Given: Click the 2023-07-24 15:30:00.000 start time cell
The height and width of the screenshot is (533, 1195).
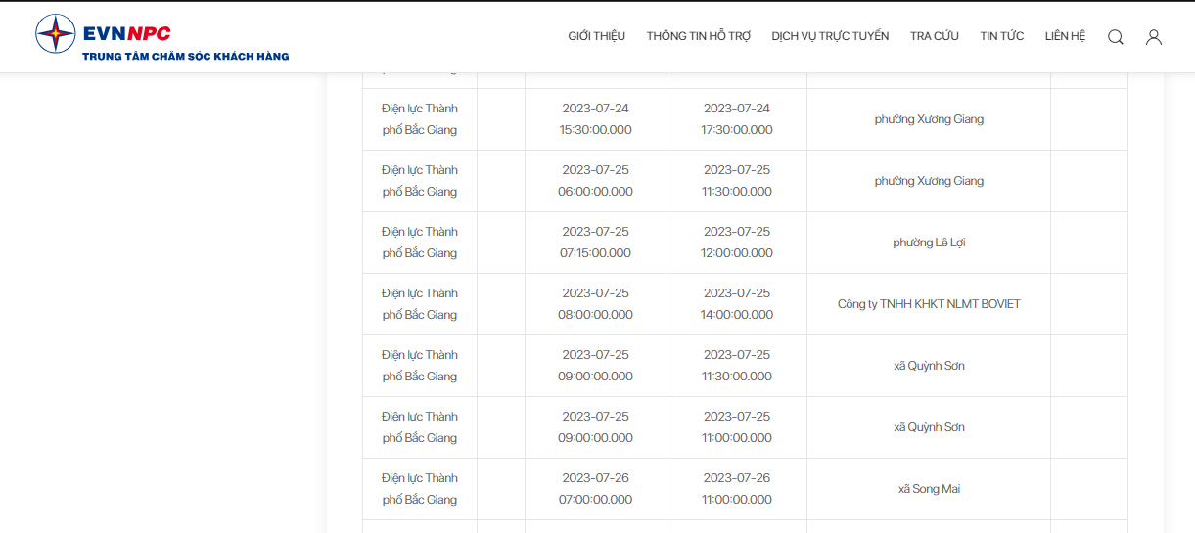Looking at the screenshot, I should point(595,119).
